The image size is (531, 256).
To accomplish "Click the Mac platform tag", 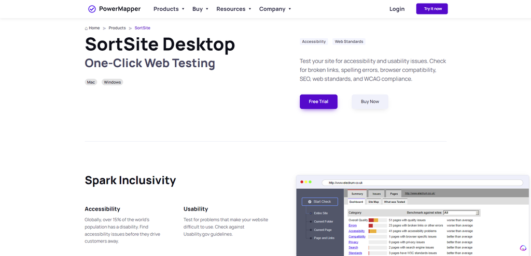I will (x=91, y=82).
